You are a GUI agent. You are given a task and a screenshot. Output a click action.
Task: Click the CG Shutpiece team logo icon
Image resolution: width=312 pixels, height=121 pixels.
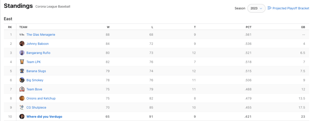point(22,107)
